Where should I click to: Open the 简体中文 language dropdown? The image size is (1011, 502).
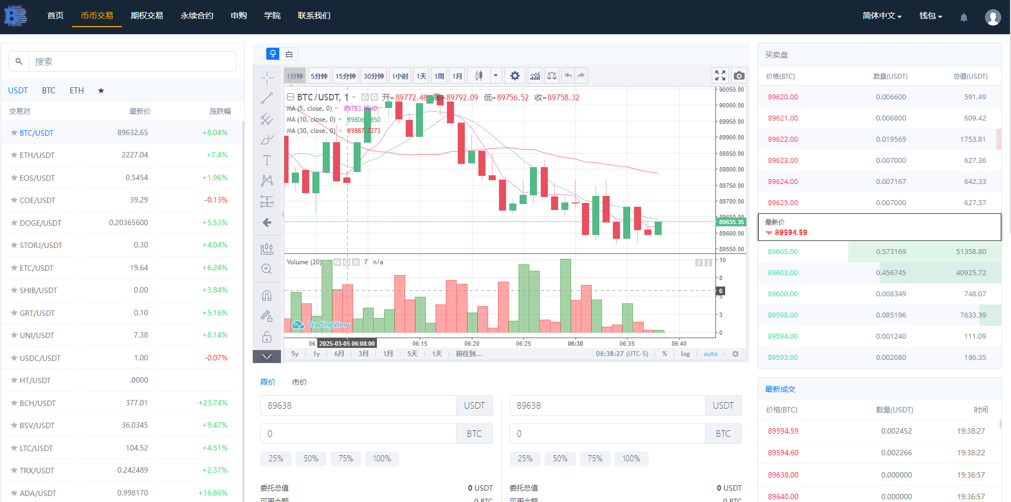pos(881,16)
